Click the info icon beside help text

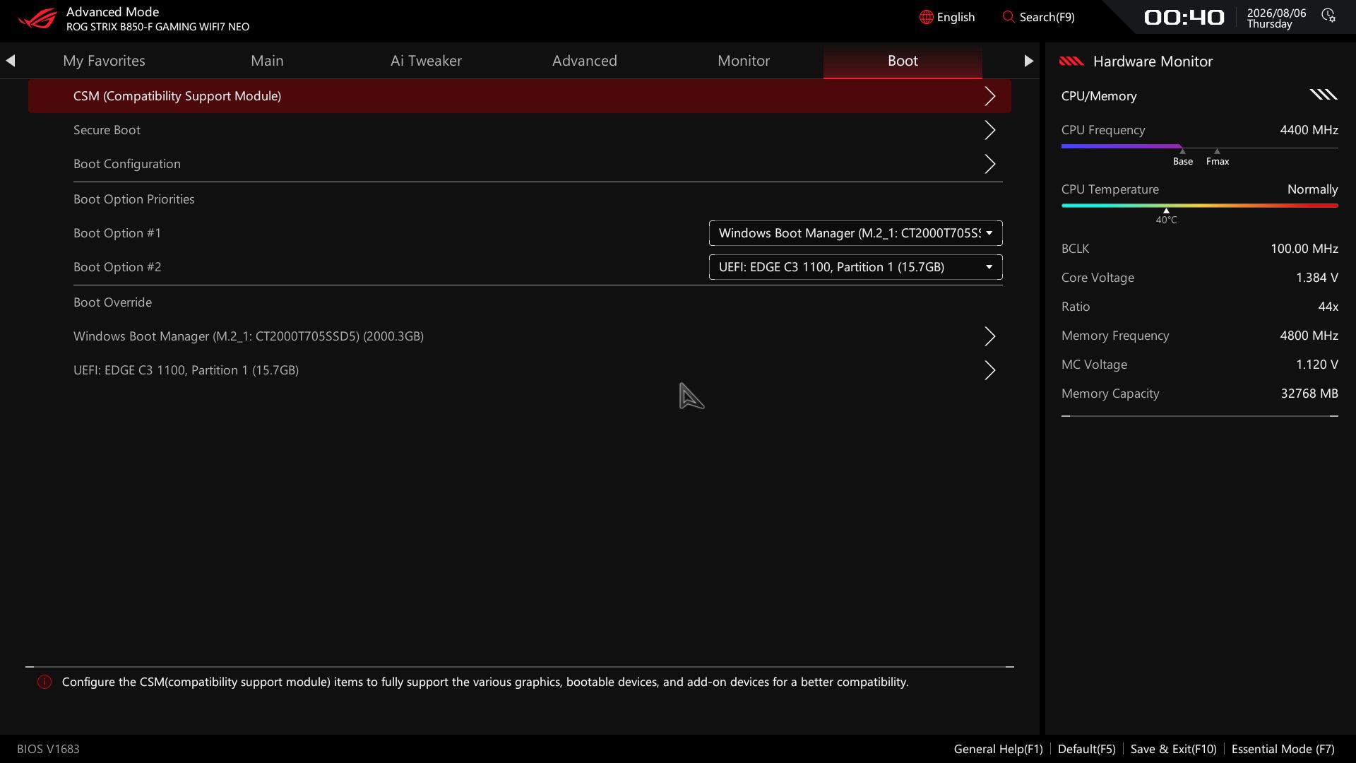44,682
